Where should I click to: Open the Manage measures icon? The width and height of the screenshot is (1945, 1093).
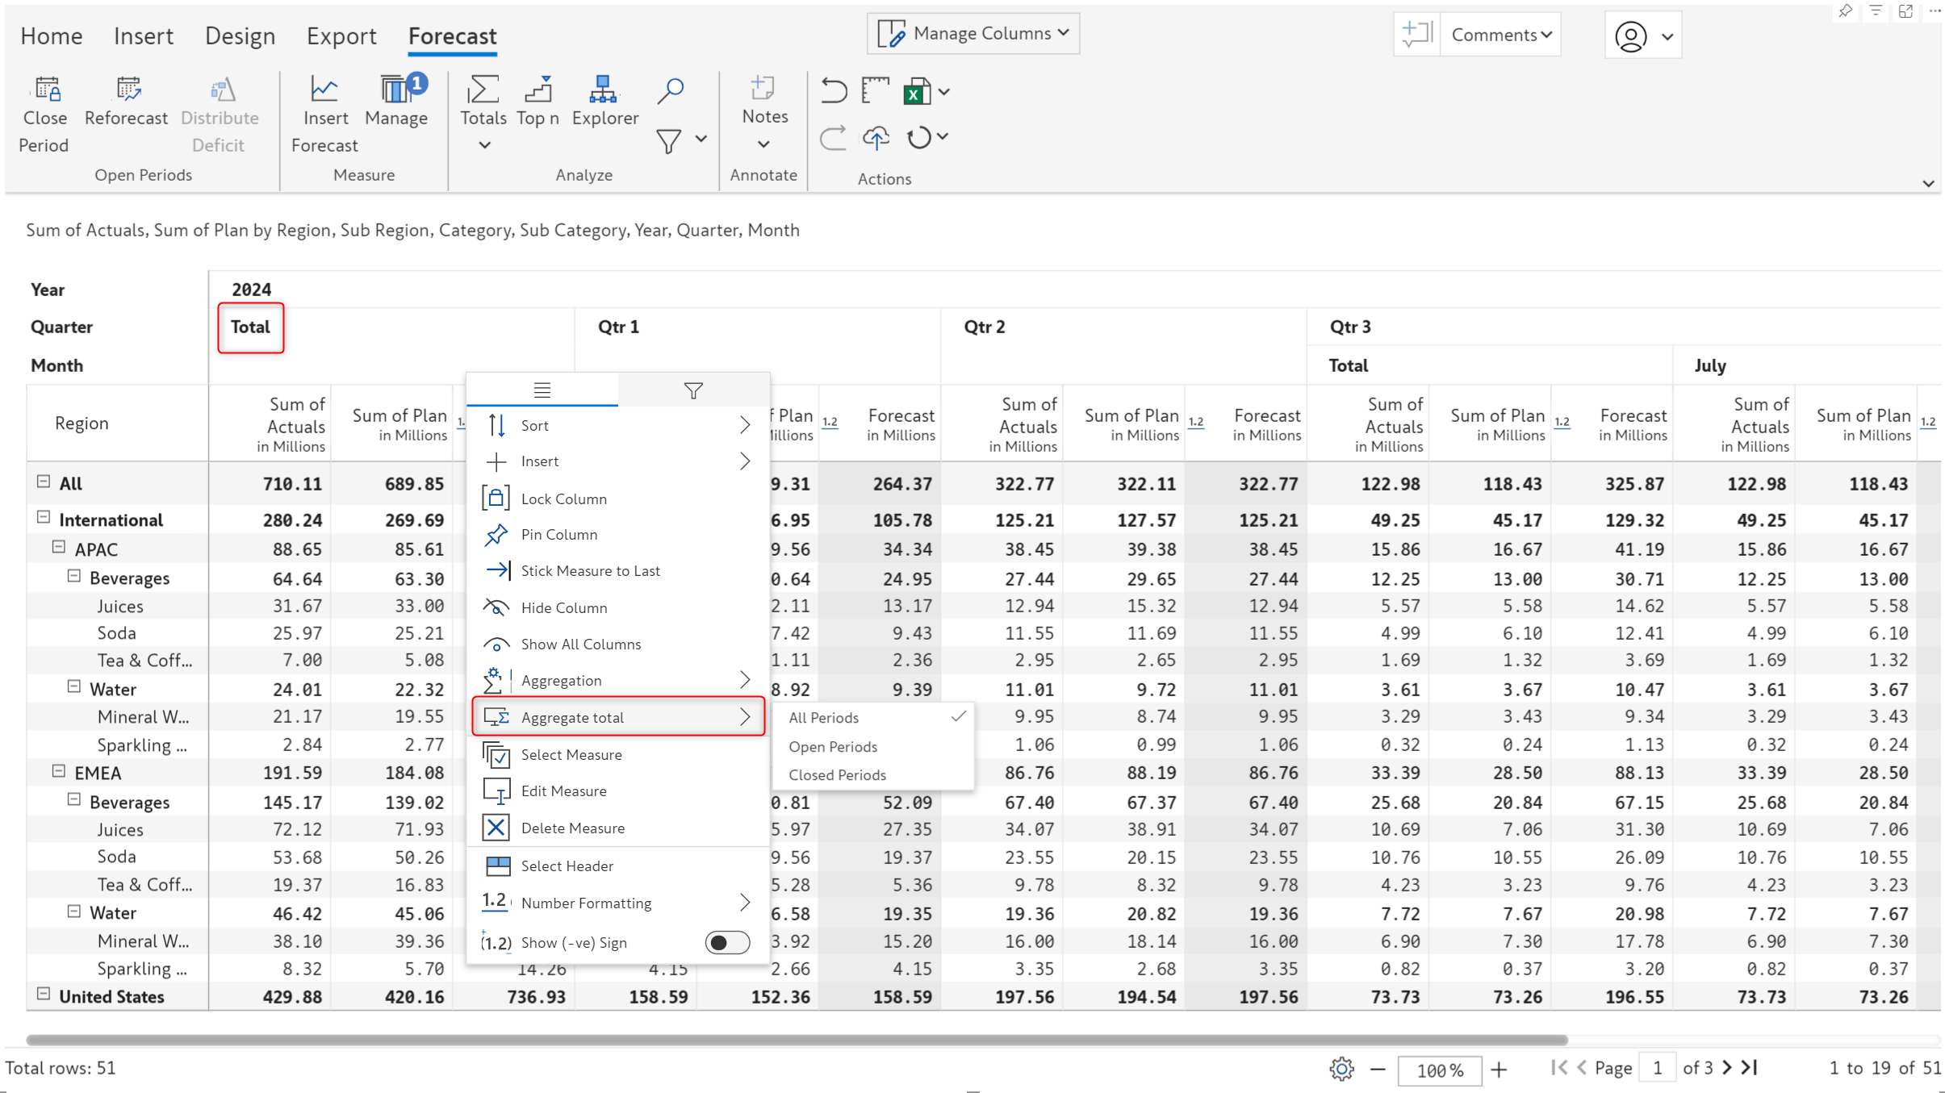tap(396, 89)
